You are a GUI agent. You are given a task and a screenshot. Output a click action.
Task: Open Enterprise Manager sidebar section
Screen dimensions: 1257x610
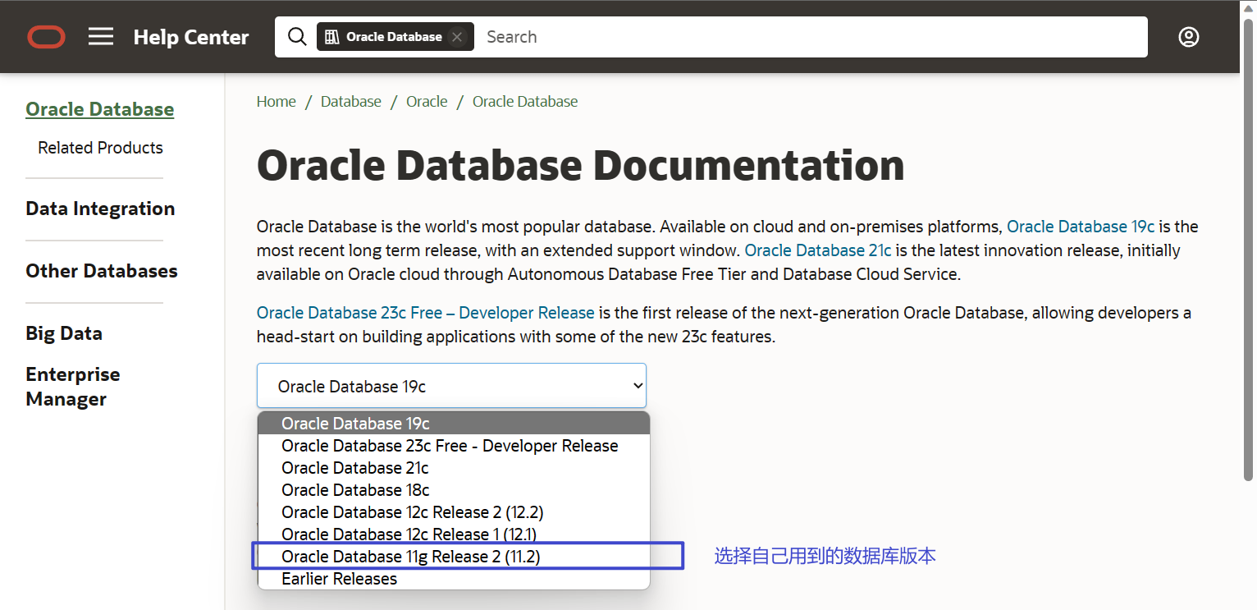[x=73, y=387]
